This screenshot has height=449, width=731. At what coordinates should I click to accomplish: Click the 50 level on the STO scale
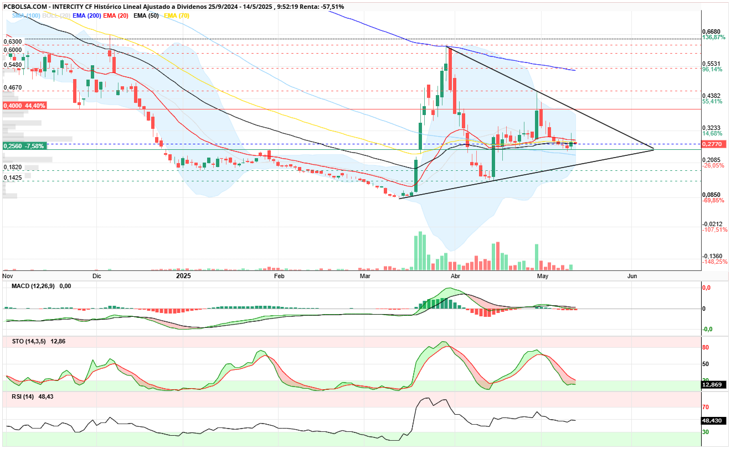pos(706,364)
